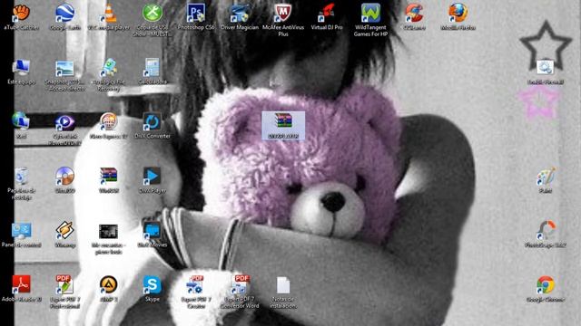
Task: Open the Calculadora shortcut
Action: [153, 68]
